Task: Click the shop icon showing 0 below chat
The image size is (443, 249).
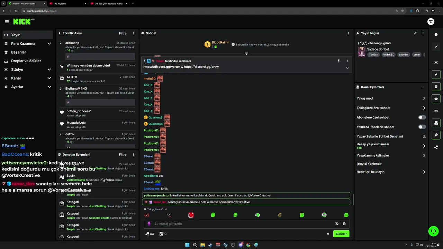Action: point(163,234)
